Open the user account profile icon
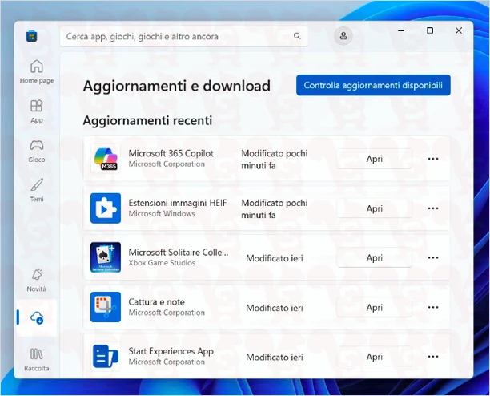This screenshot has height=396, width=490. pos(343,36)
